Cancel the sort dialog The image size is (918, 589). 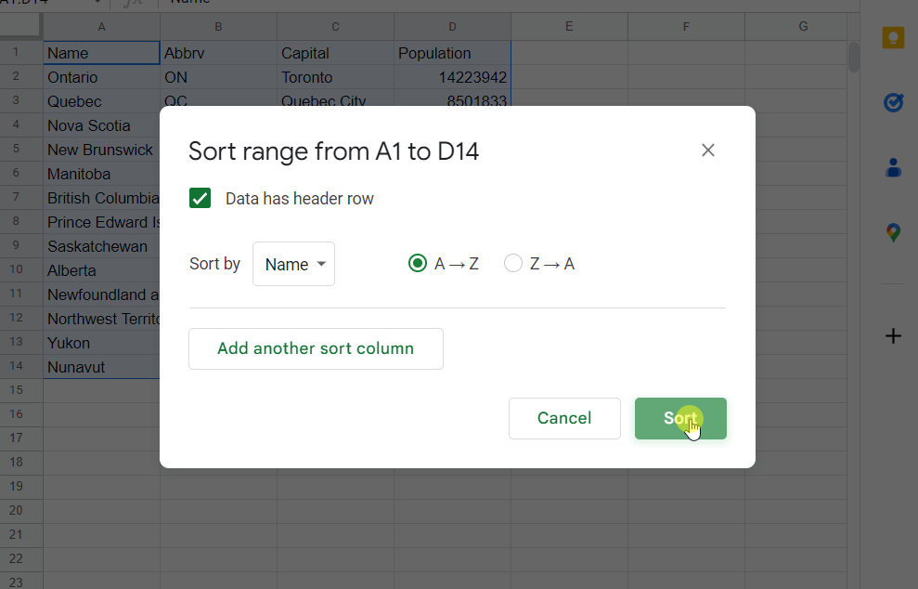pyautogui.click(x=564, y=418)
